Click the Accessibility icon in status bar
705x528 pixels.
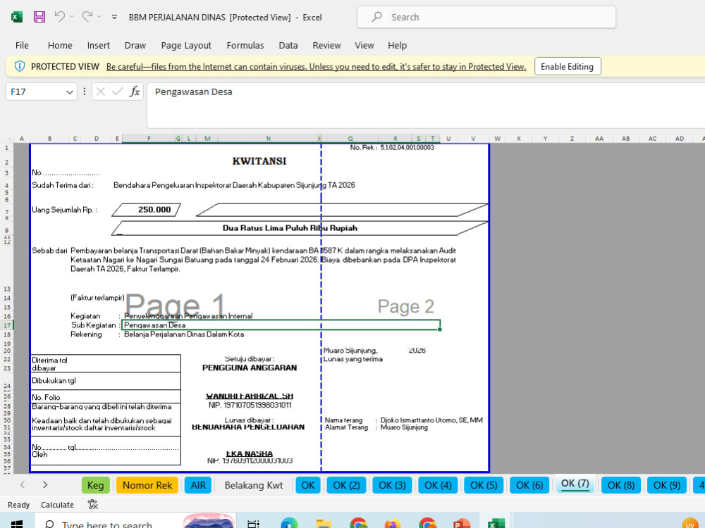click(x=93, y=505)
